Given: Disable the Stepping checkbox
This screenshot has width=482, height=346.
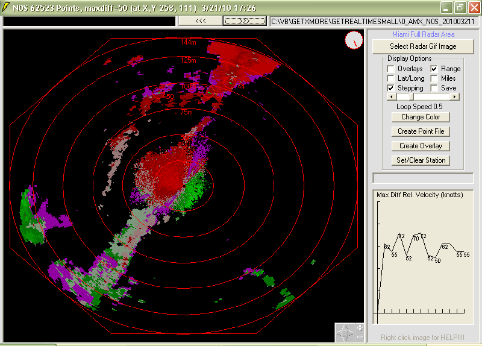Looking at the screenshot, I should [x=391, y=88].
